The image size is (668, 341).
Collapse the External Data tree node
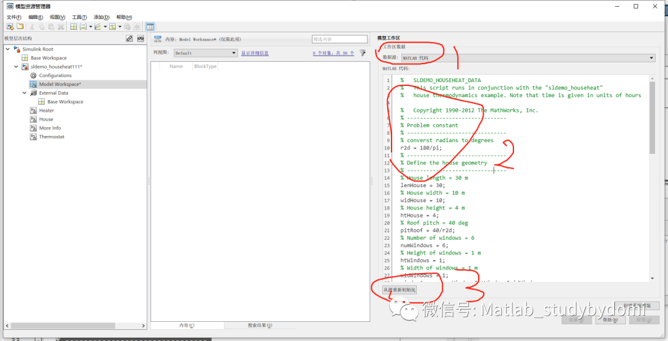tap(25, 93)
